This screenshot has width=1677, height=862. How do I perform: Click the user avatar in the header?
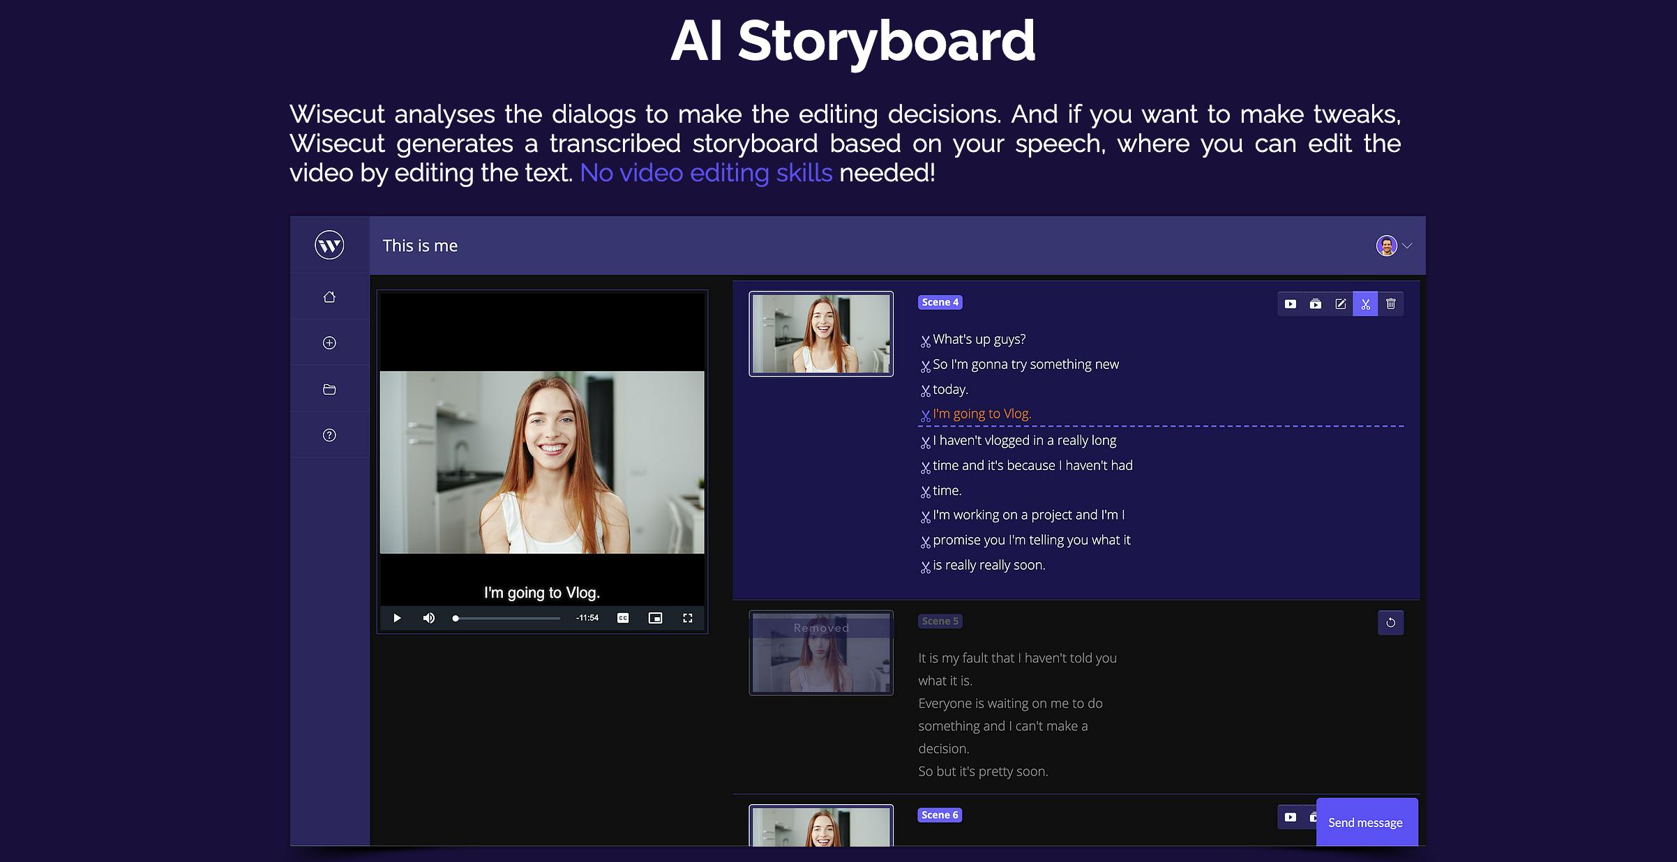pyautogui.click(x=1386, y=245)
